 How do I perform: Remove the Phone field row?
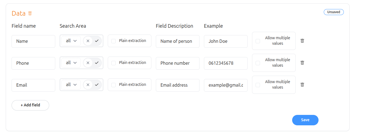click(302, 63)
